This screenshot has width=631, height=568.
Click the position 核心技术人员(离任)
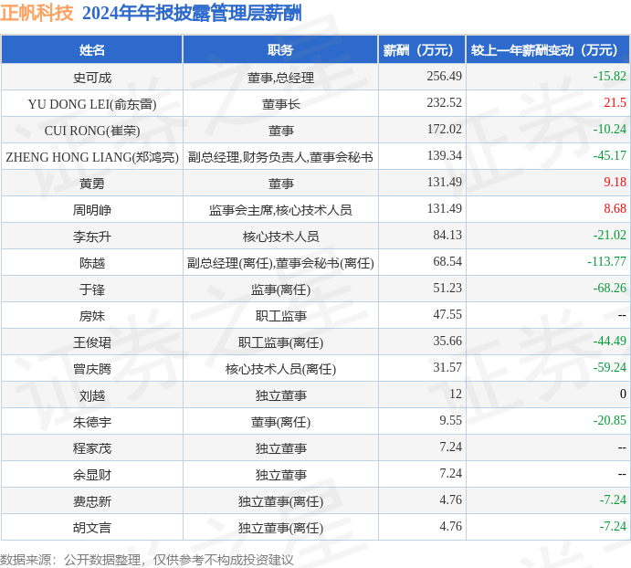click(x=280, y=369)
